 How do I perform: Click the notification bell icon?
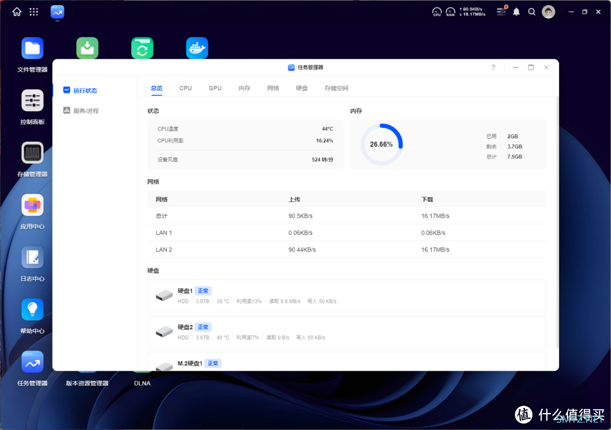point(517,12)
